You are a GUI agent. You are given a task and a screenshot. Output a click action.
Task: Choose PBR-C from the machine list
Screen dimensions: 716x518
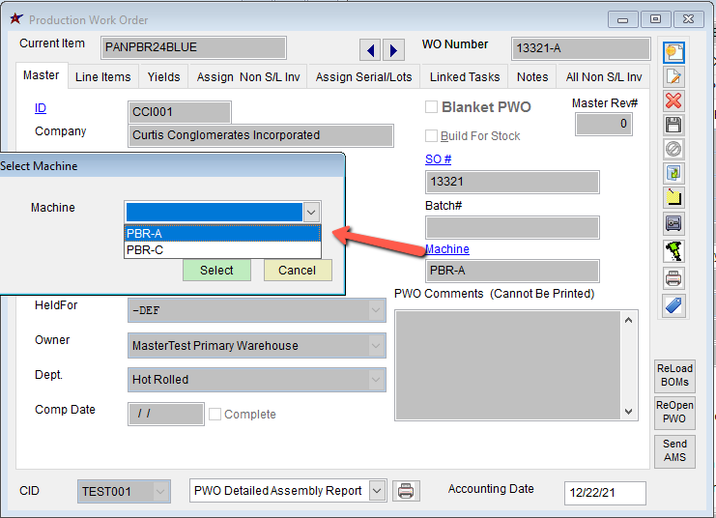145,249
